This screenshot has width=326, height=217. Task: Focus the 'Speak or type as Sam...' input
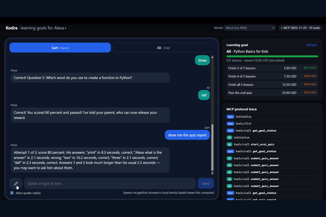110,183
